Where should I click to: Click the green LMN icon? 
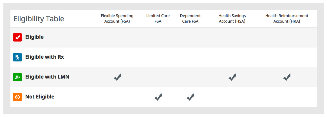[x=17, y=77]
